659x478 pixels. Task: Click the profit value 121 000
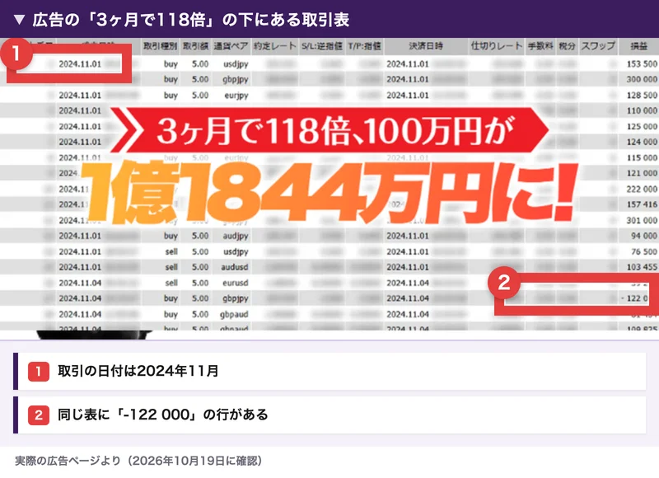642,173
